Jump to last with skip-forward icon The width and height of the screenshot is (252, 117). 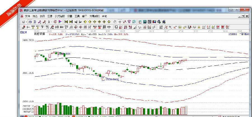(x=71, y=21)
